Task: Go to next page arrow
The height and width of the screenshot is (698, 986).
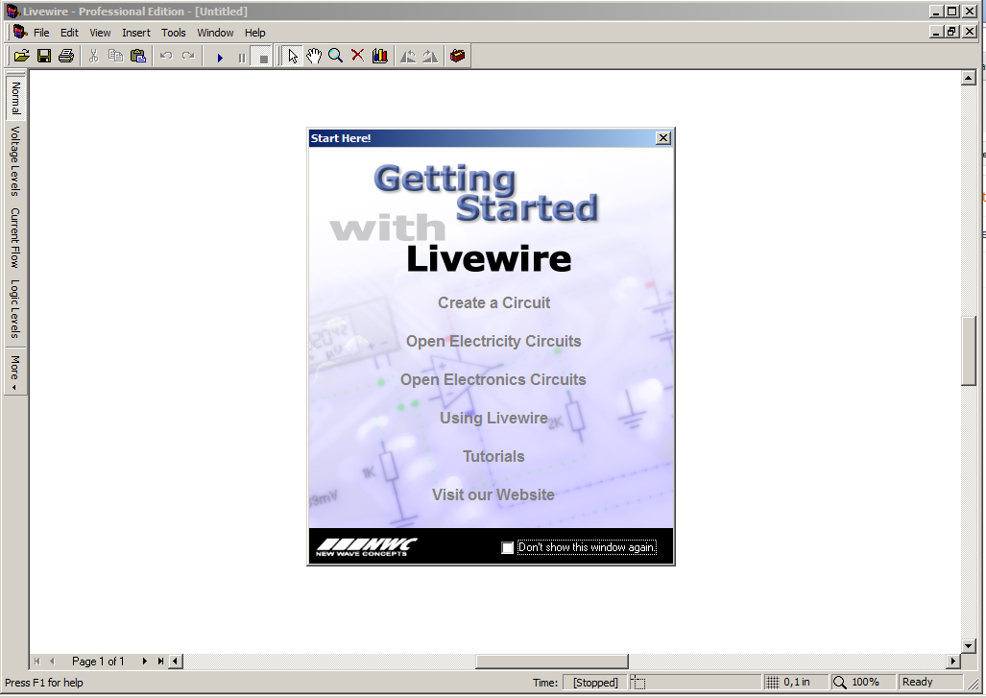Action: click(x=145, y=661)
